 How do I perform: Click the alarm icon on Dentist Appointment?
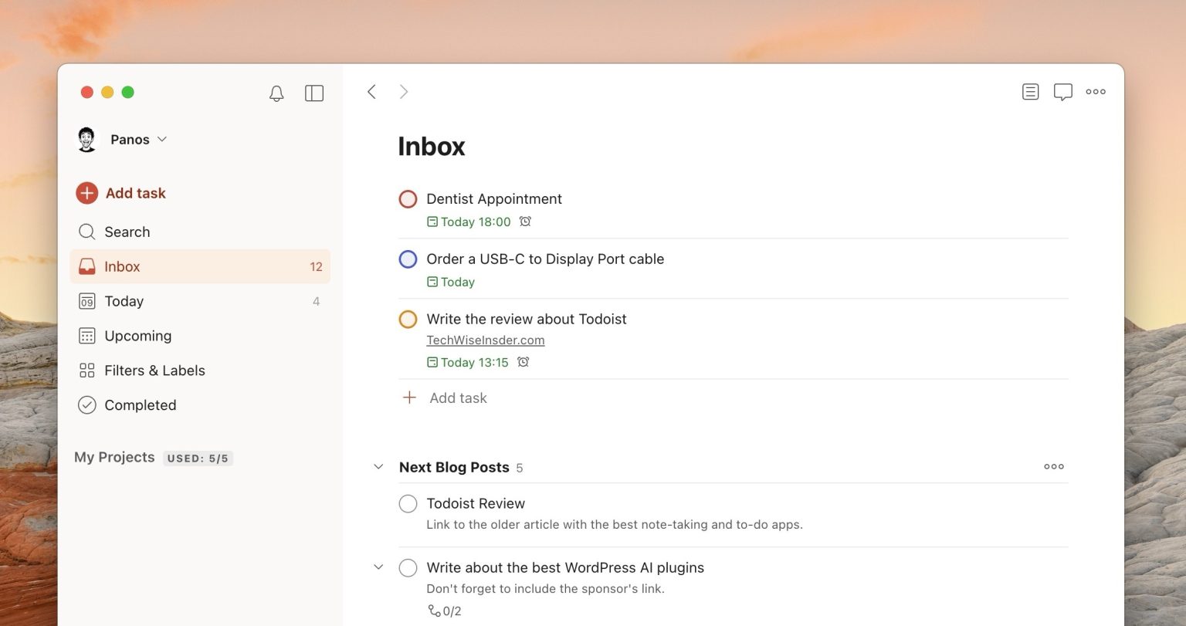coord(525,222)
